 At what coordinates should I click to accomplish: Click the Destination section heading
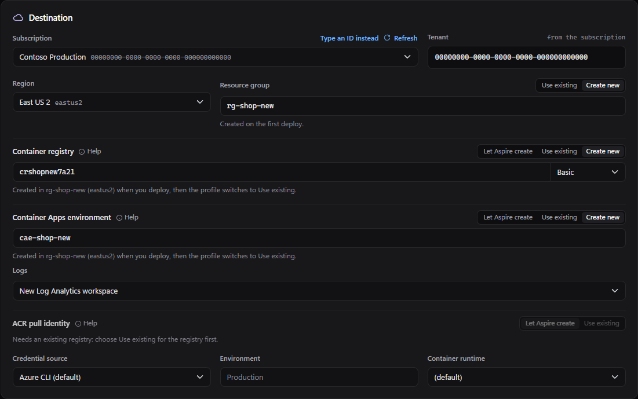tap(50, 18)
